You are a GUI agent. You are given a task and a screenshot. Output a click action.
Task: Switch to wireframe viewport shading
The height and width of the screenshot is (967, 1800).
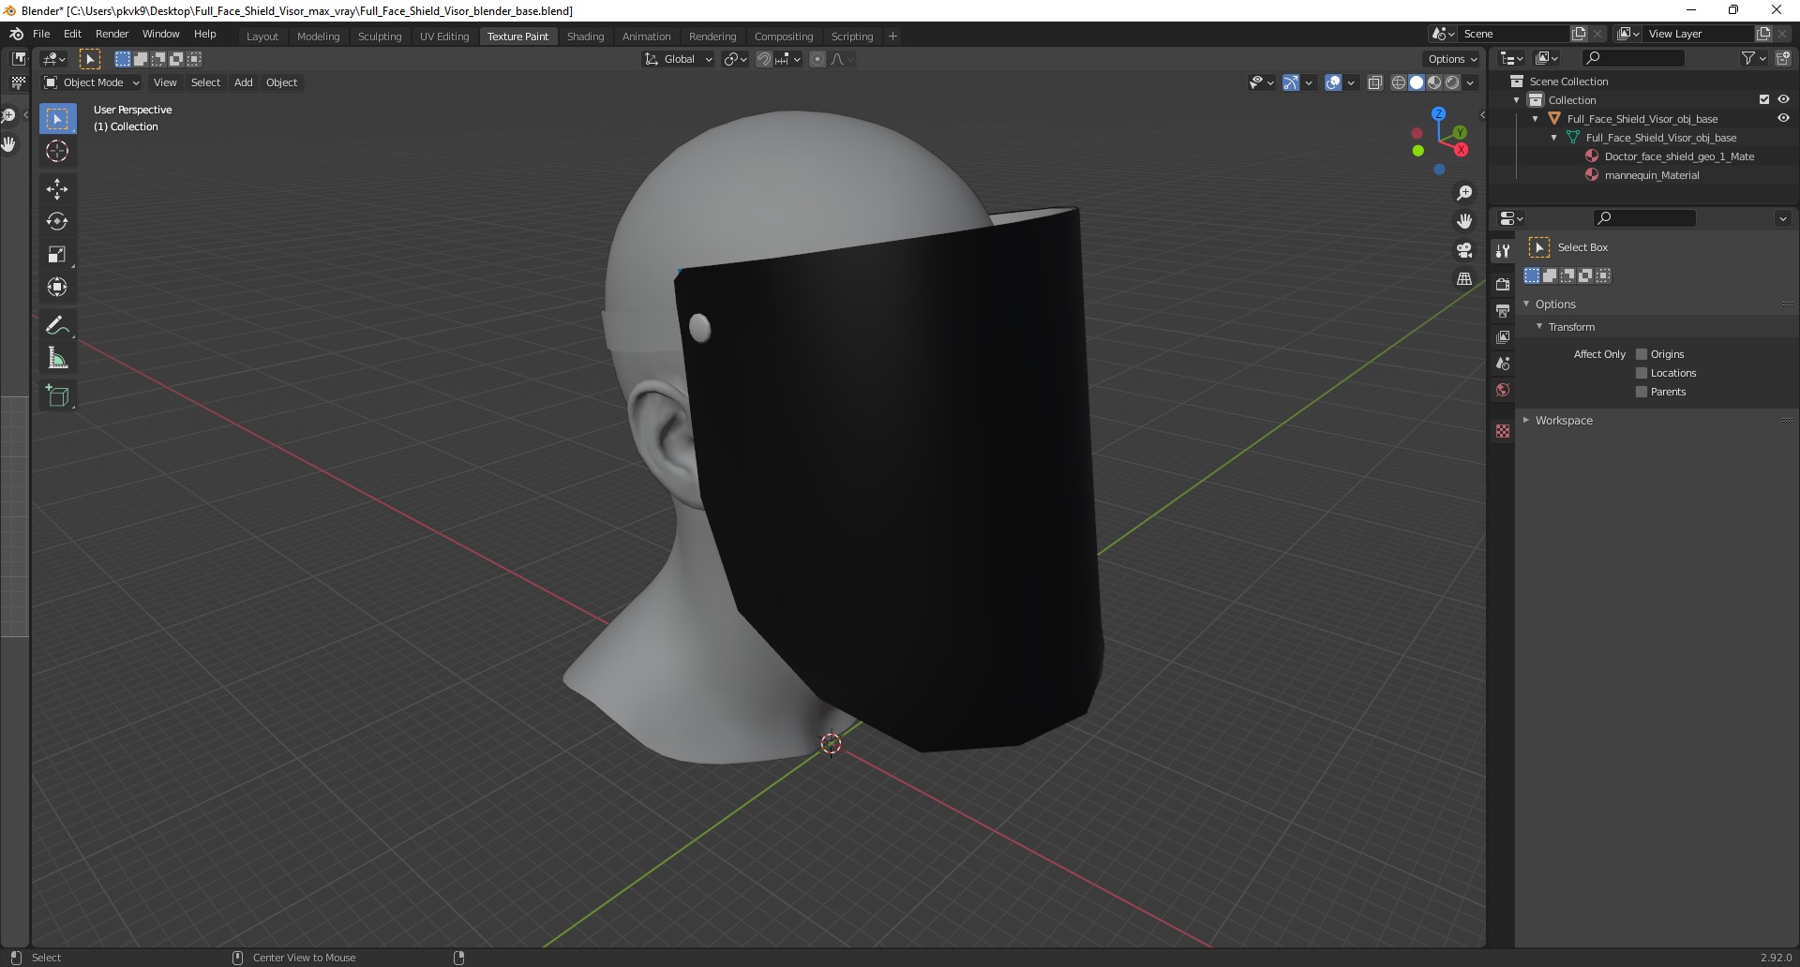point(1398,82)
